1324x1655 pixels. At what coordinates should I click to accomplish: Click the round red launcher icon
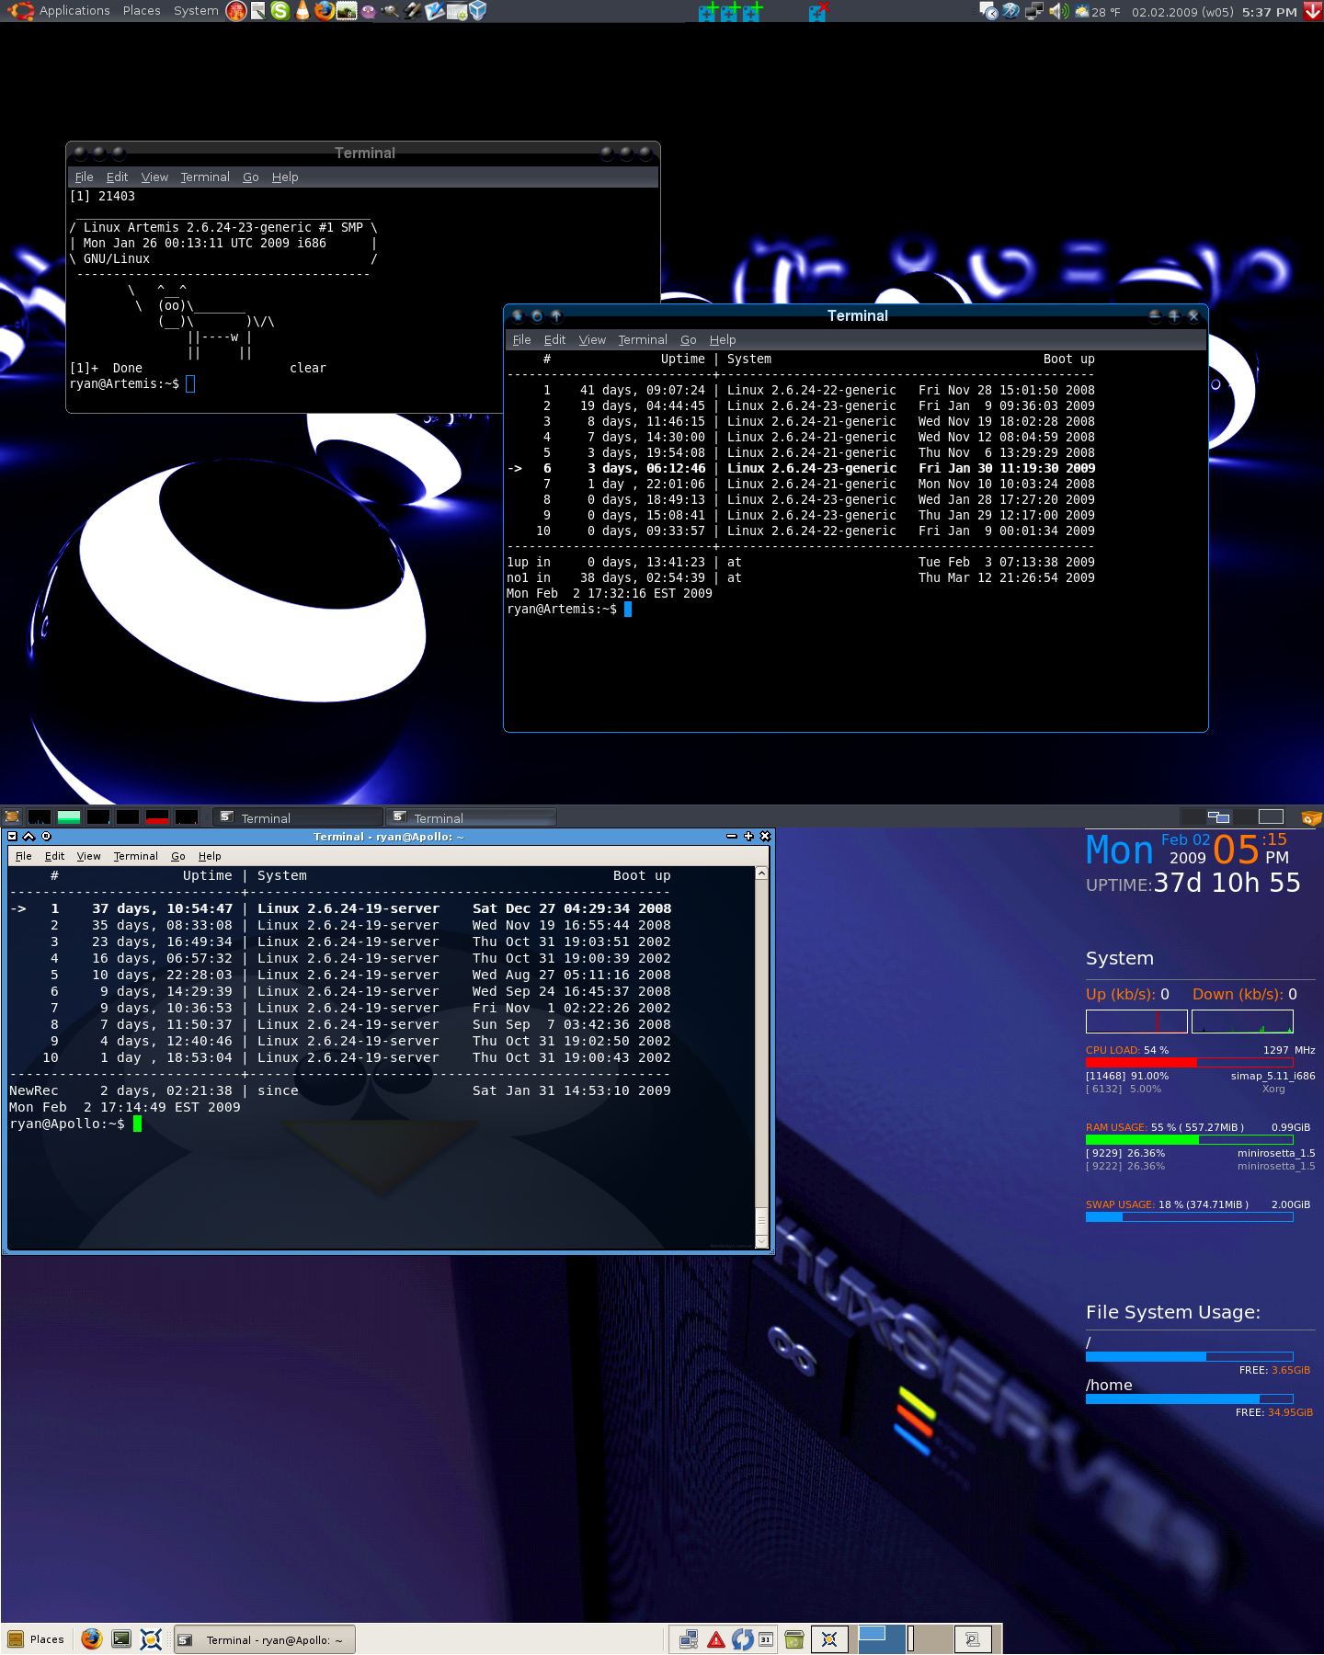[x=236, y=11]
